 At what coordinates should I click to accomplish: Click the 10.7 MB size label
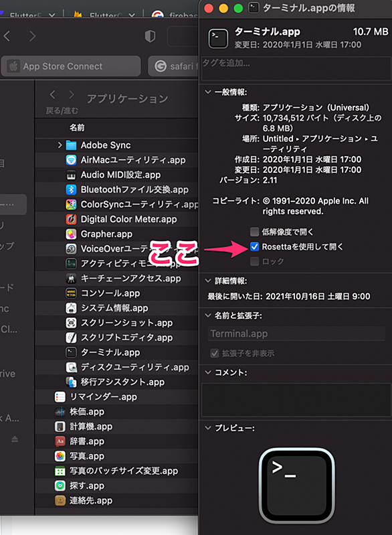tap(371, 31)
